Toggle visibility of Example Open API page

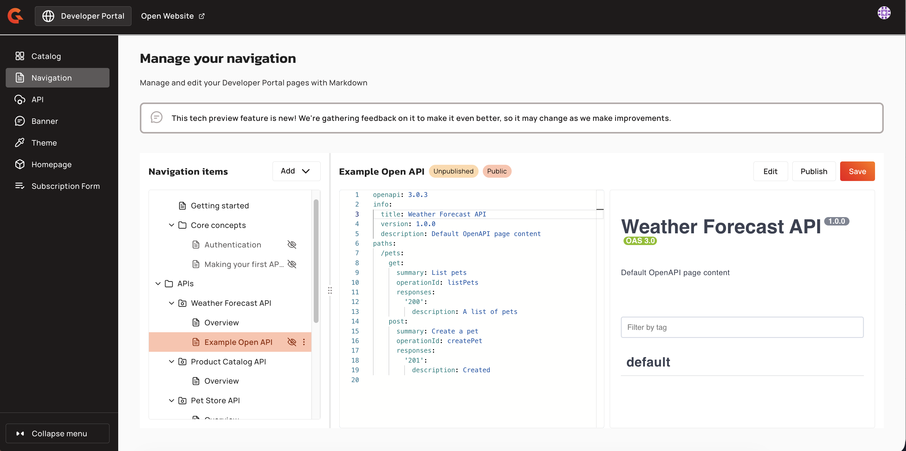click(292, 342)
